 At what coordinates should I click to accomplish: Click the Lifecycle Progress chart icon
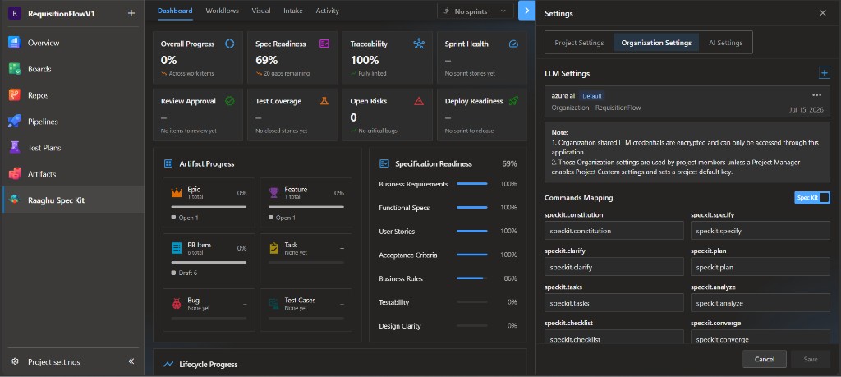(x=168, y=364)
